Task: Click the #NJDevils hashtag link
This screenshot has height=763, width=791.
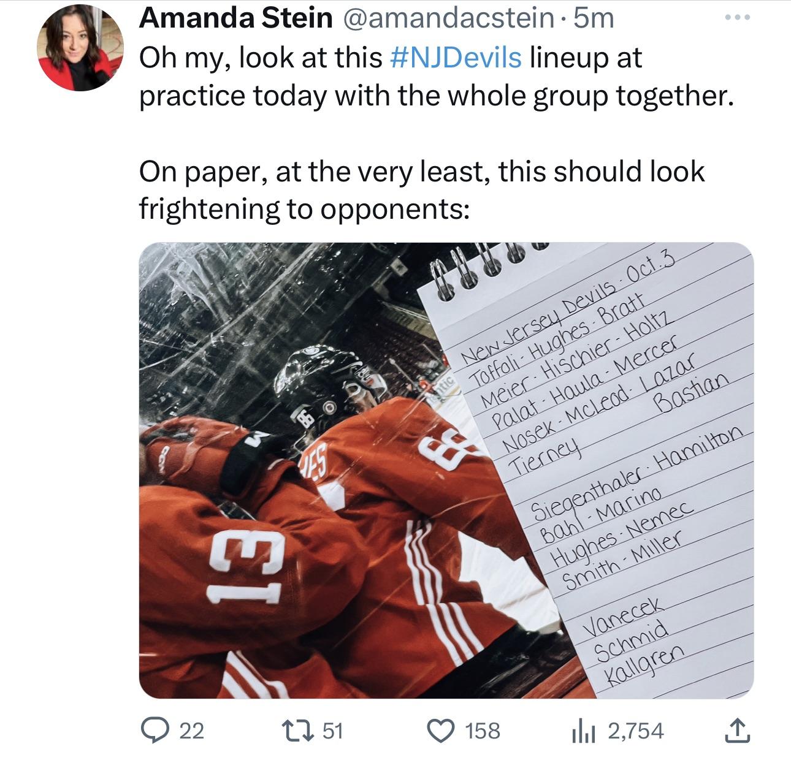Action: coord(456,58)
